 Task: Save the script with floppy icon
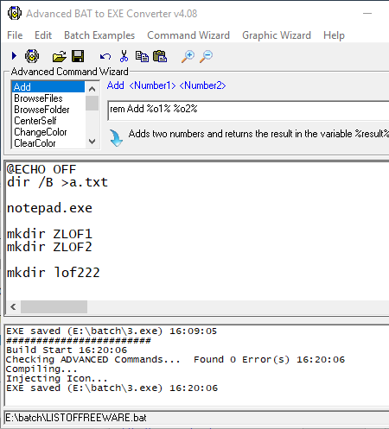(x=78, y=56)
